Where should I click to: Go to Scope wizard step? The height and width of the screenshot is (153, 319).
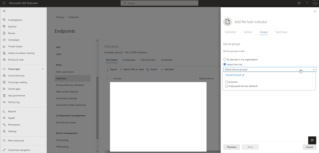[x=264, y=32]
